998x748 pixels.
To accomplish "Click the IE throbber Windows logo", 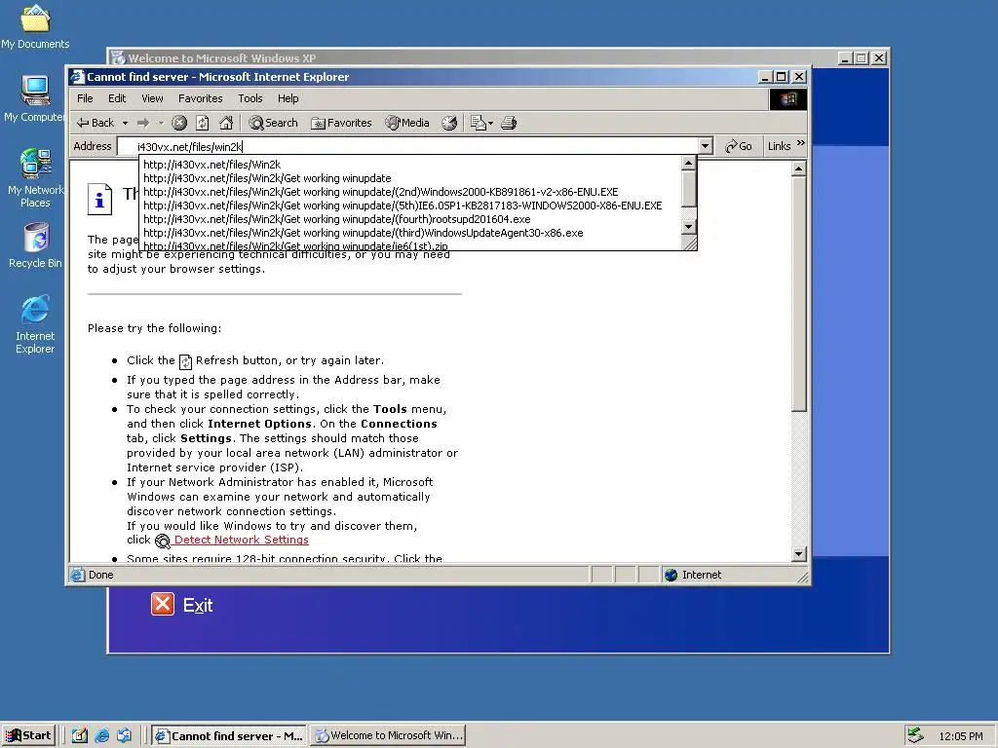I will (x=788, y=99).
